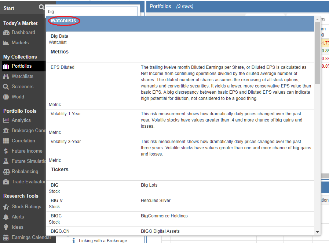Click the Markets chart icon
Viewport: 329px width, 243px height.
6,43
